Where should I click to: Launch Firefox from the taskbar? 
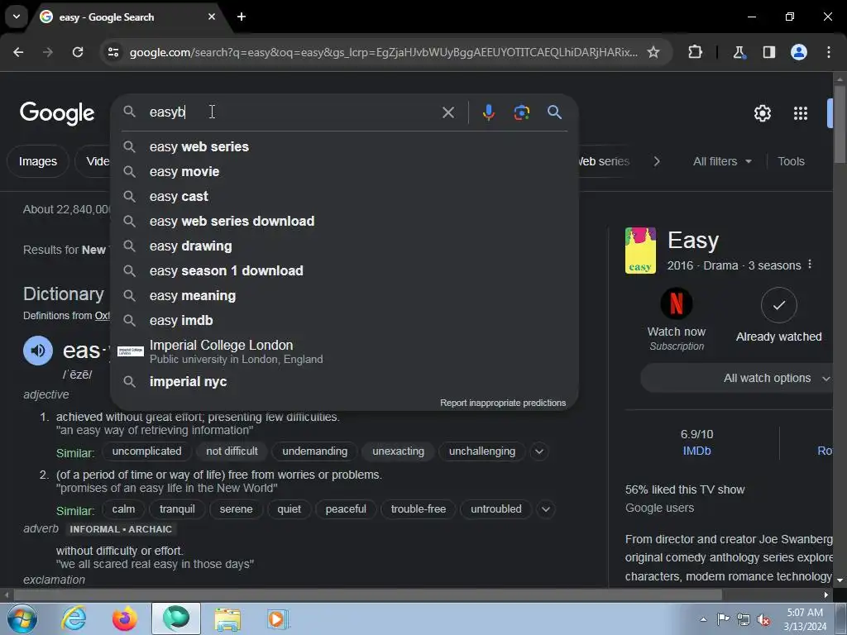pyautogui.click(x=125, y=618)
